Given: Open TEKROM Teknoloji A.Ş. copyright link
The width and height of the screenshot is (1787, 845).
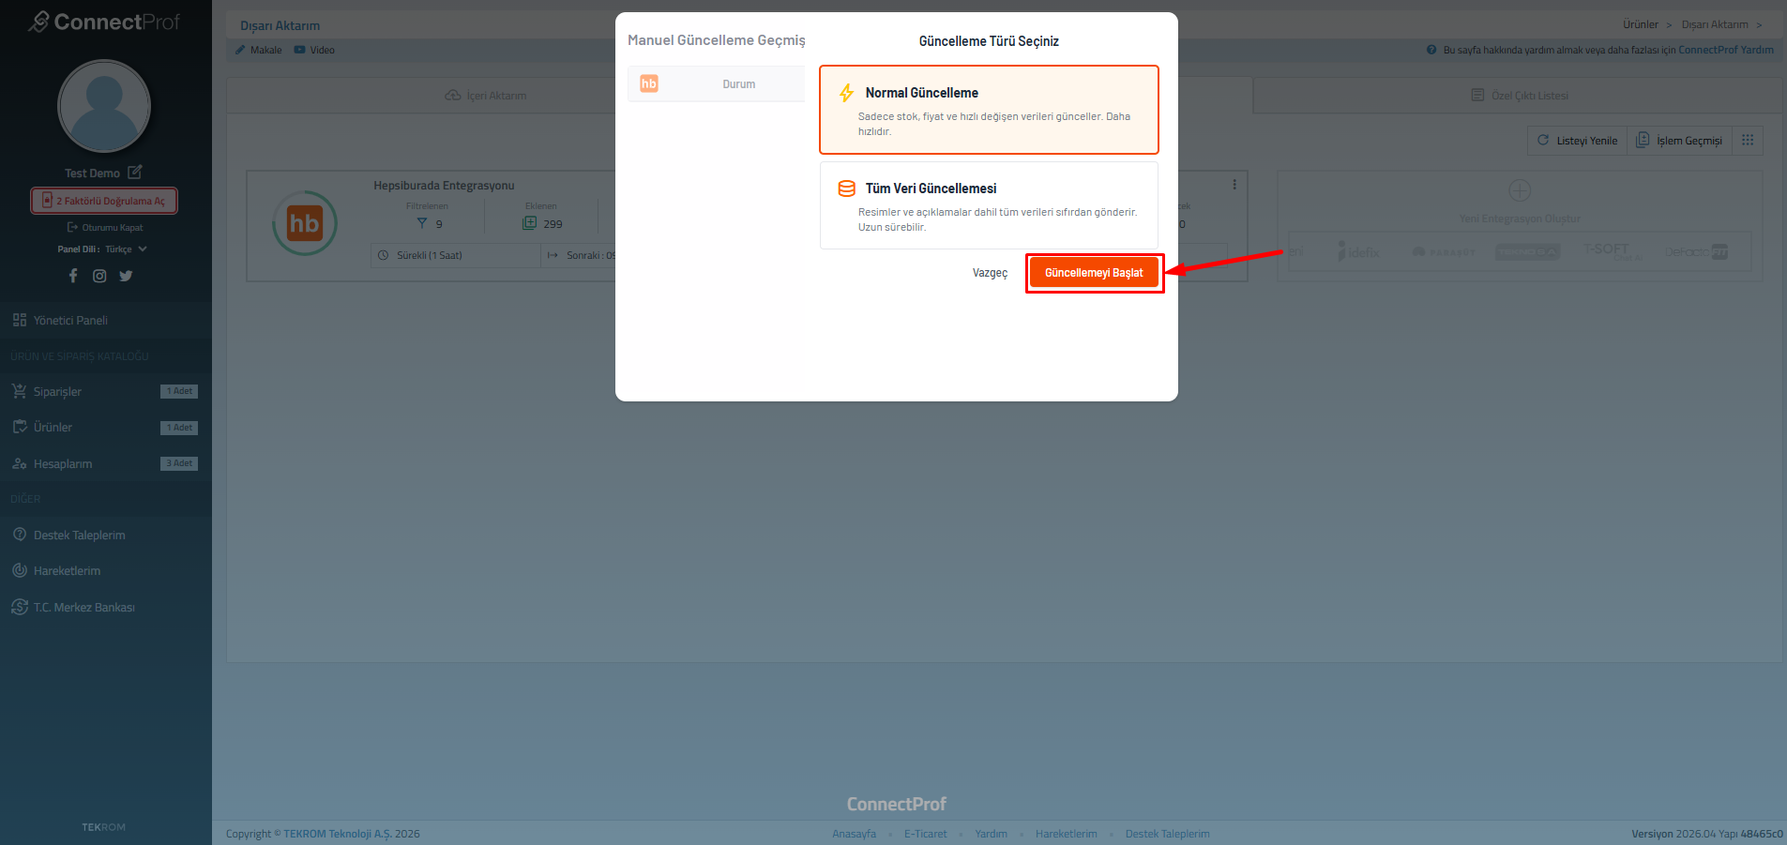Looking at the screenshot, I should pyautogui.click(x=338, y=834).
